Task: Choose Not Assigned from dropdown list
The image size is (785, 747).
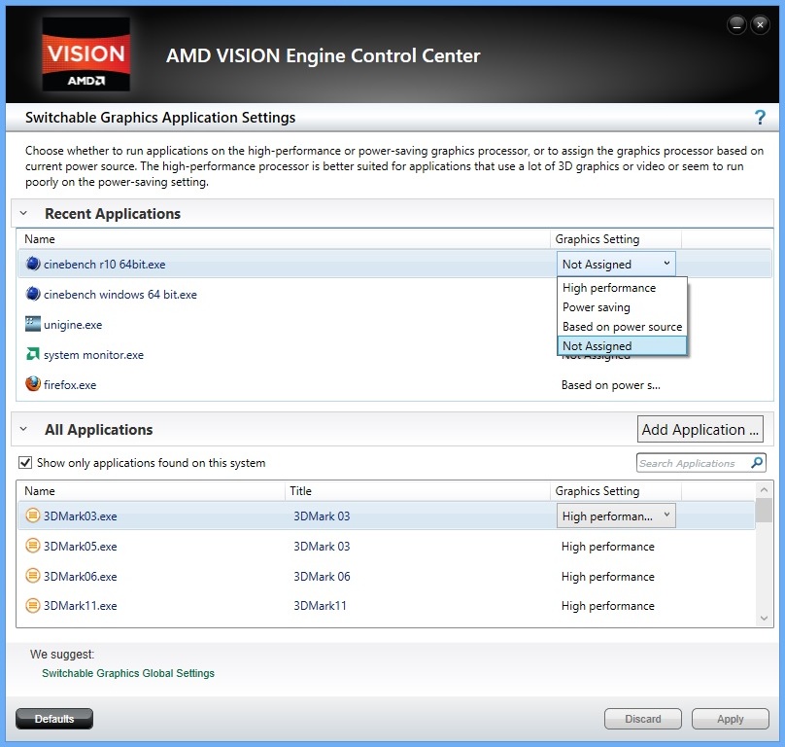Action: point(622,346)
